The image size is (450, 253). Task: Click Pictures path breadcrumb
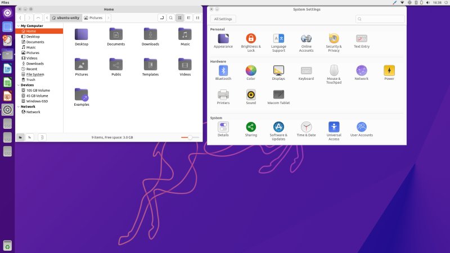(93, 18)
